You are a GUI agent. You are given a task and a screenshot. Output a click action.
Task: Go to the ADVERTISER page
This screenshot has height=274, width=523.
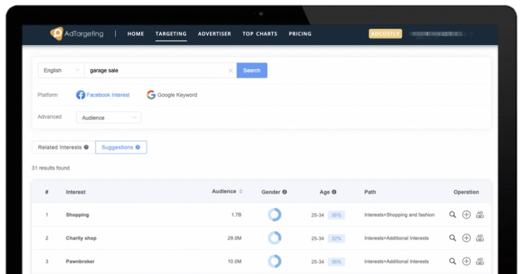[x=214, y=33]
